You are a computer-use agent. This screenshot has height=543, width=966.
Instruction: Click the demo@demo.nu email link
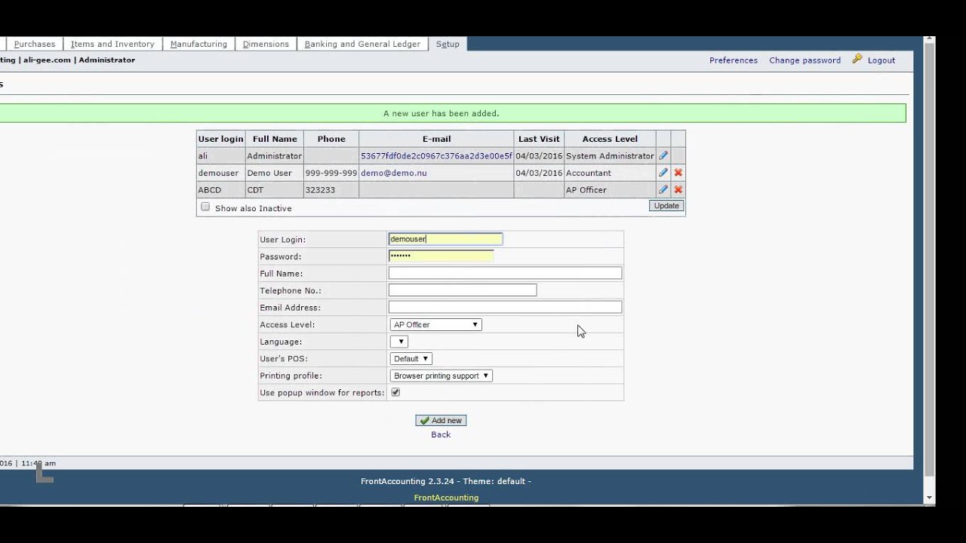point(394,173)
